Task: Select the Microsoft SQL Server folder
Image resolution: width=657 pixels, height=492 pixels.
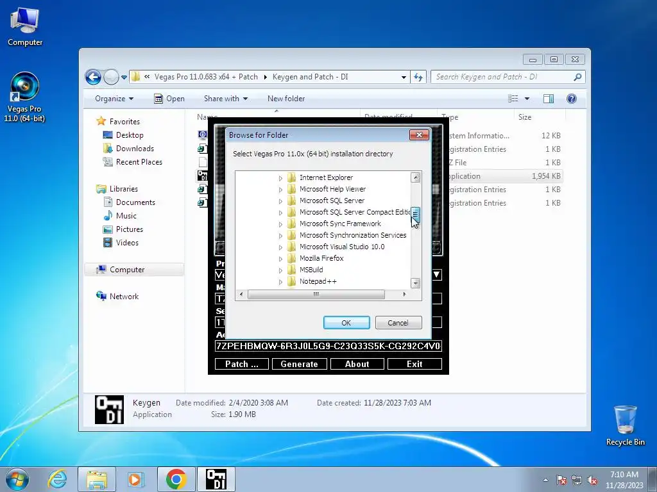Action: (x=332, y=201)
